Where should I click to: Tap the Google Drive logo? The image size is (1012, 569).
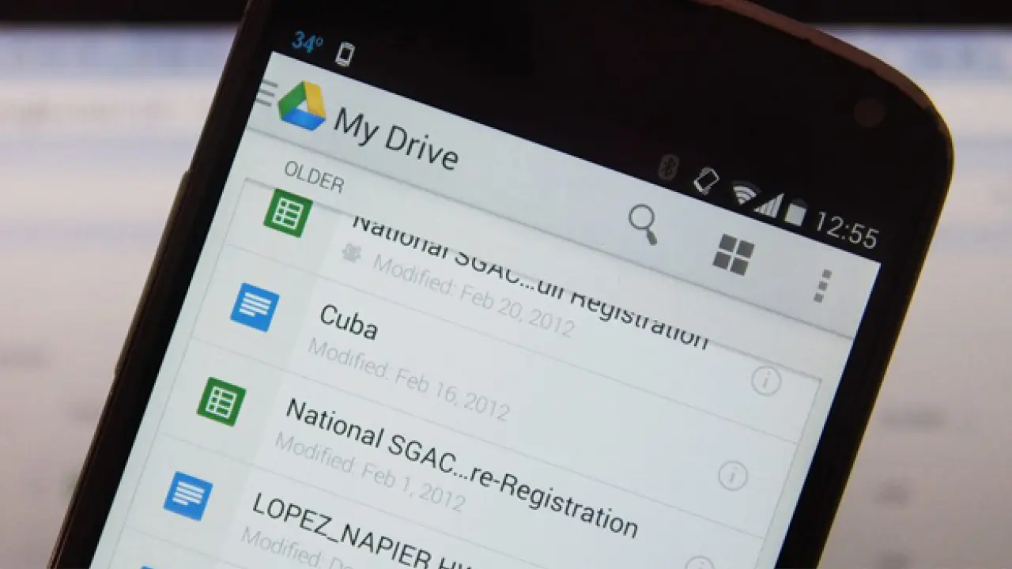(301, 106)
